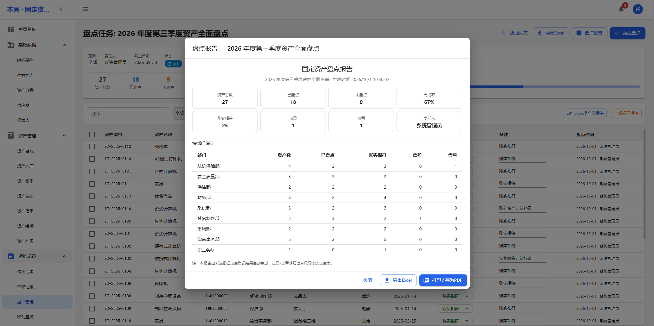The width and height of the screenshot is (654, 326).
Task: Click the PDF icon on 打印 button
Action: [426, 280]
